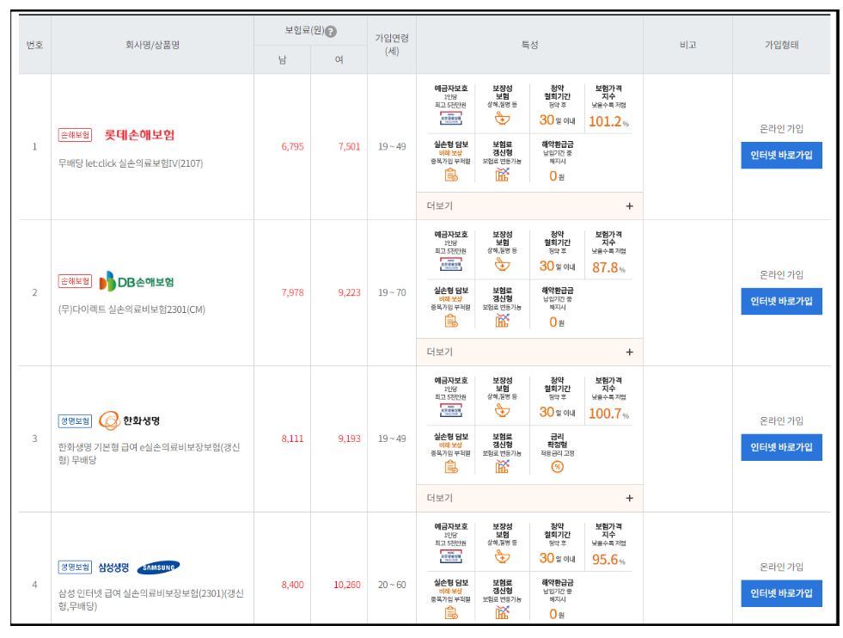Click the 번호 column header
843x638 pixels.
pyautogui.click(x=35, y=46)
